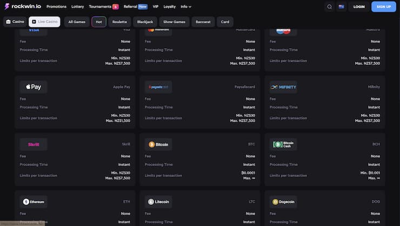
Task: Click the SIGN UP button
Action: pyautogui.click(x=384, y=6)
